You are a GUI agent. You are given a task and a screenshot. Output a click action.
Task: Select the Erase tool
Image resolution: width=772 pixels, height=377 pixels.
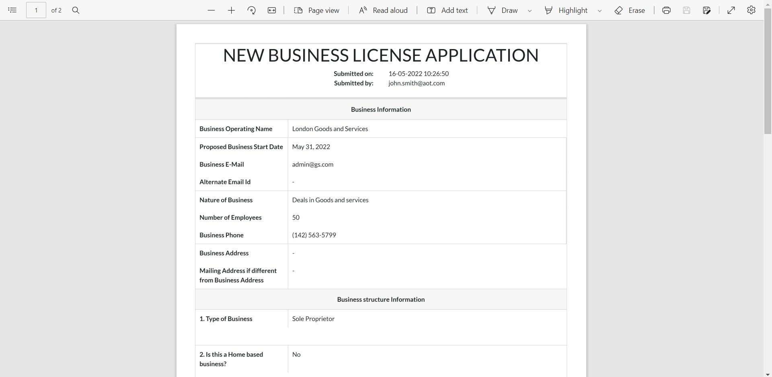coord(630,10)
